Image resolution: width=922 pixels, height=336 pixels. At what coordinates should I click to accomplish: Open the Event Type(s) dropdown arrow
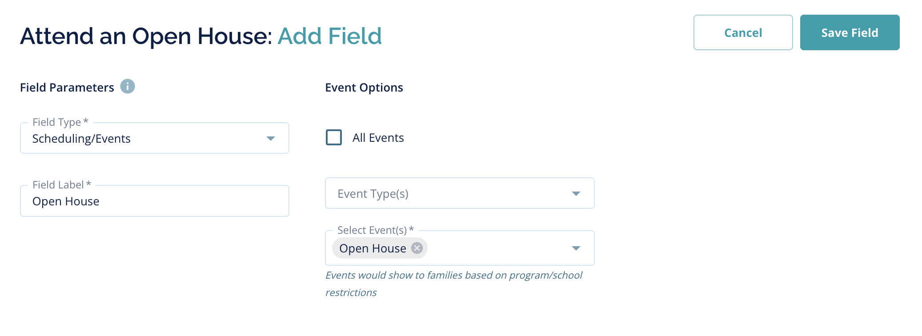[576, 194]
